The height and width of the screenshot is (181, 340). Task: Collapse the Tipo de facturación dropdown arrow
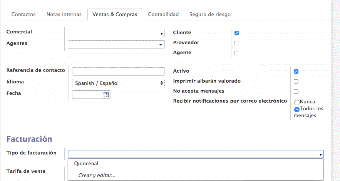[x=320, y=154]
